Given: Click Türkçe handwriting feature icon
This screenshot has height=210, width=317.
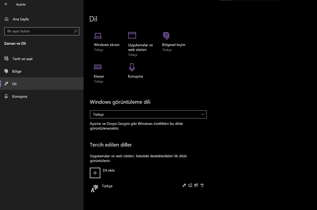Looking at the screenshot, I should pyautogui.click(x=196, y=185).
